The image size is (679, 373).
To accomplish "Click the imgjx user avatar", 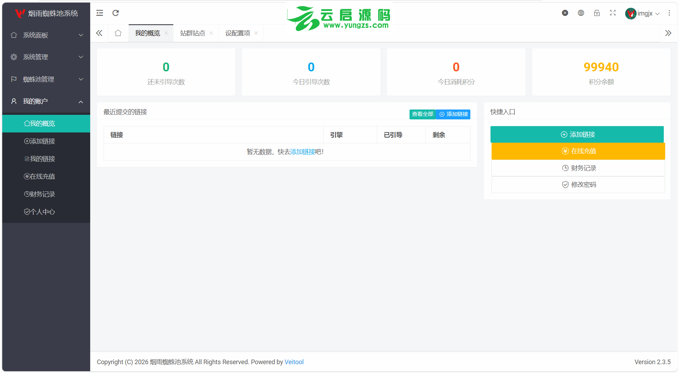I will tap(631, 13).
